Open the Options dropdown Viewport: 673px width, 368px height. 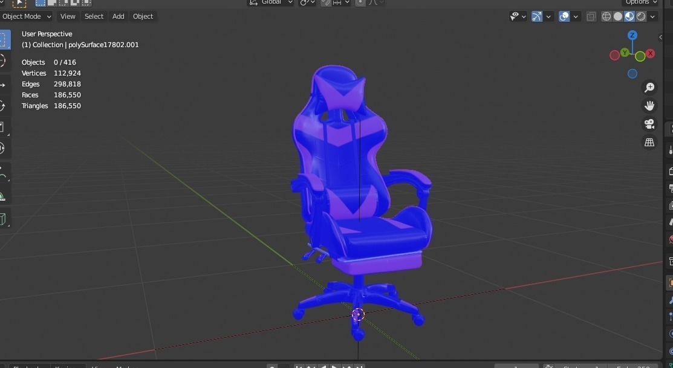641,2
